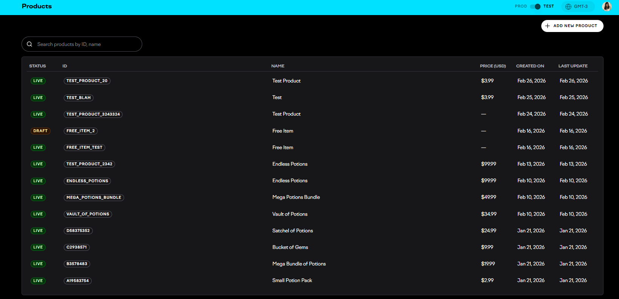Click the CREATED ON column header
Image resolution: width=619 pixels, height=299 pixels.
tap(530, 66)
